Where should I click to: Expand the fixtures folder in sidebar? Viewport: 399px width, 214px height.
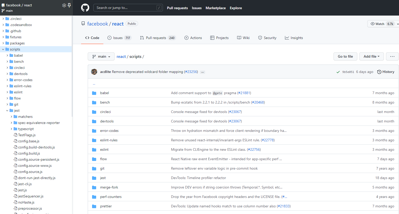coord(3,37)
